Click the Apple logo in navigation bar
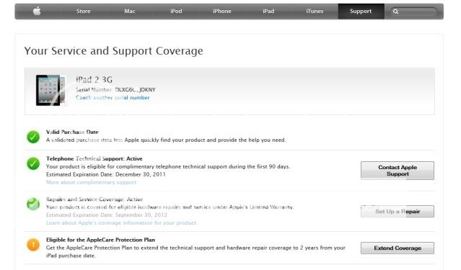 coord(37,11)
